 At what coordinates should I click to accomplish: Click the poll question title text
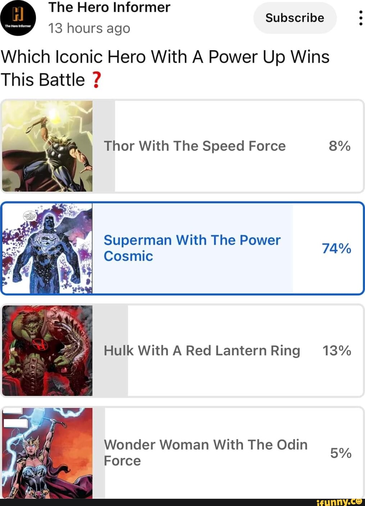(165, 57)
